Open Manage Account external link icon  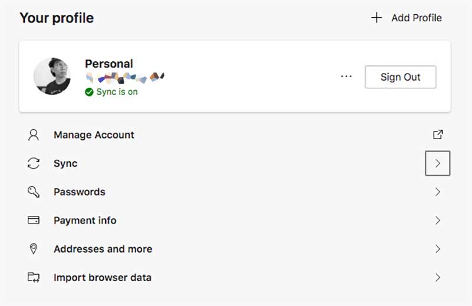click(438, 134)
